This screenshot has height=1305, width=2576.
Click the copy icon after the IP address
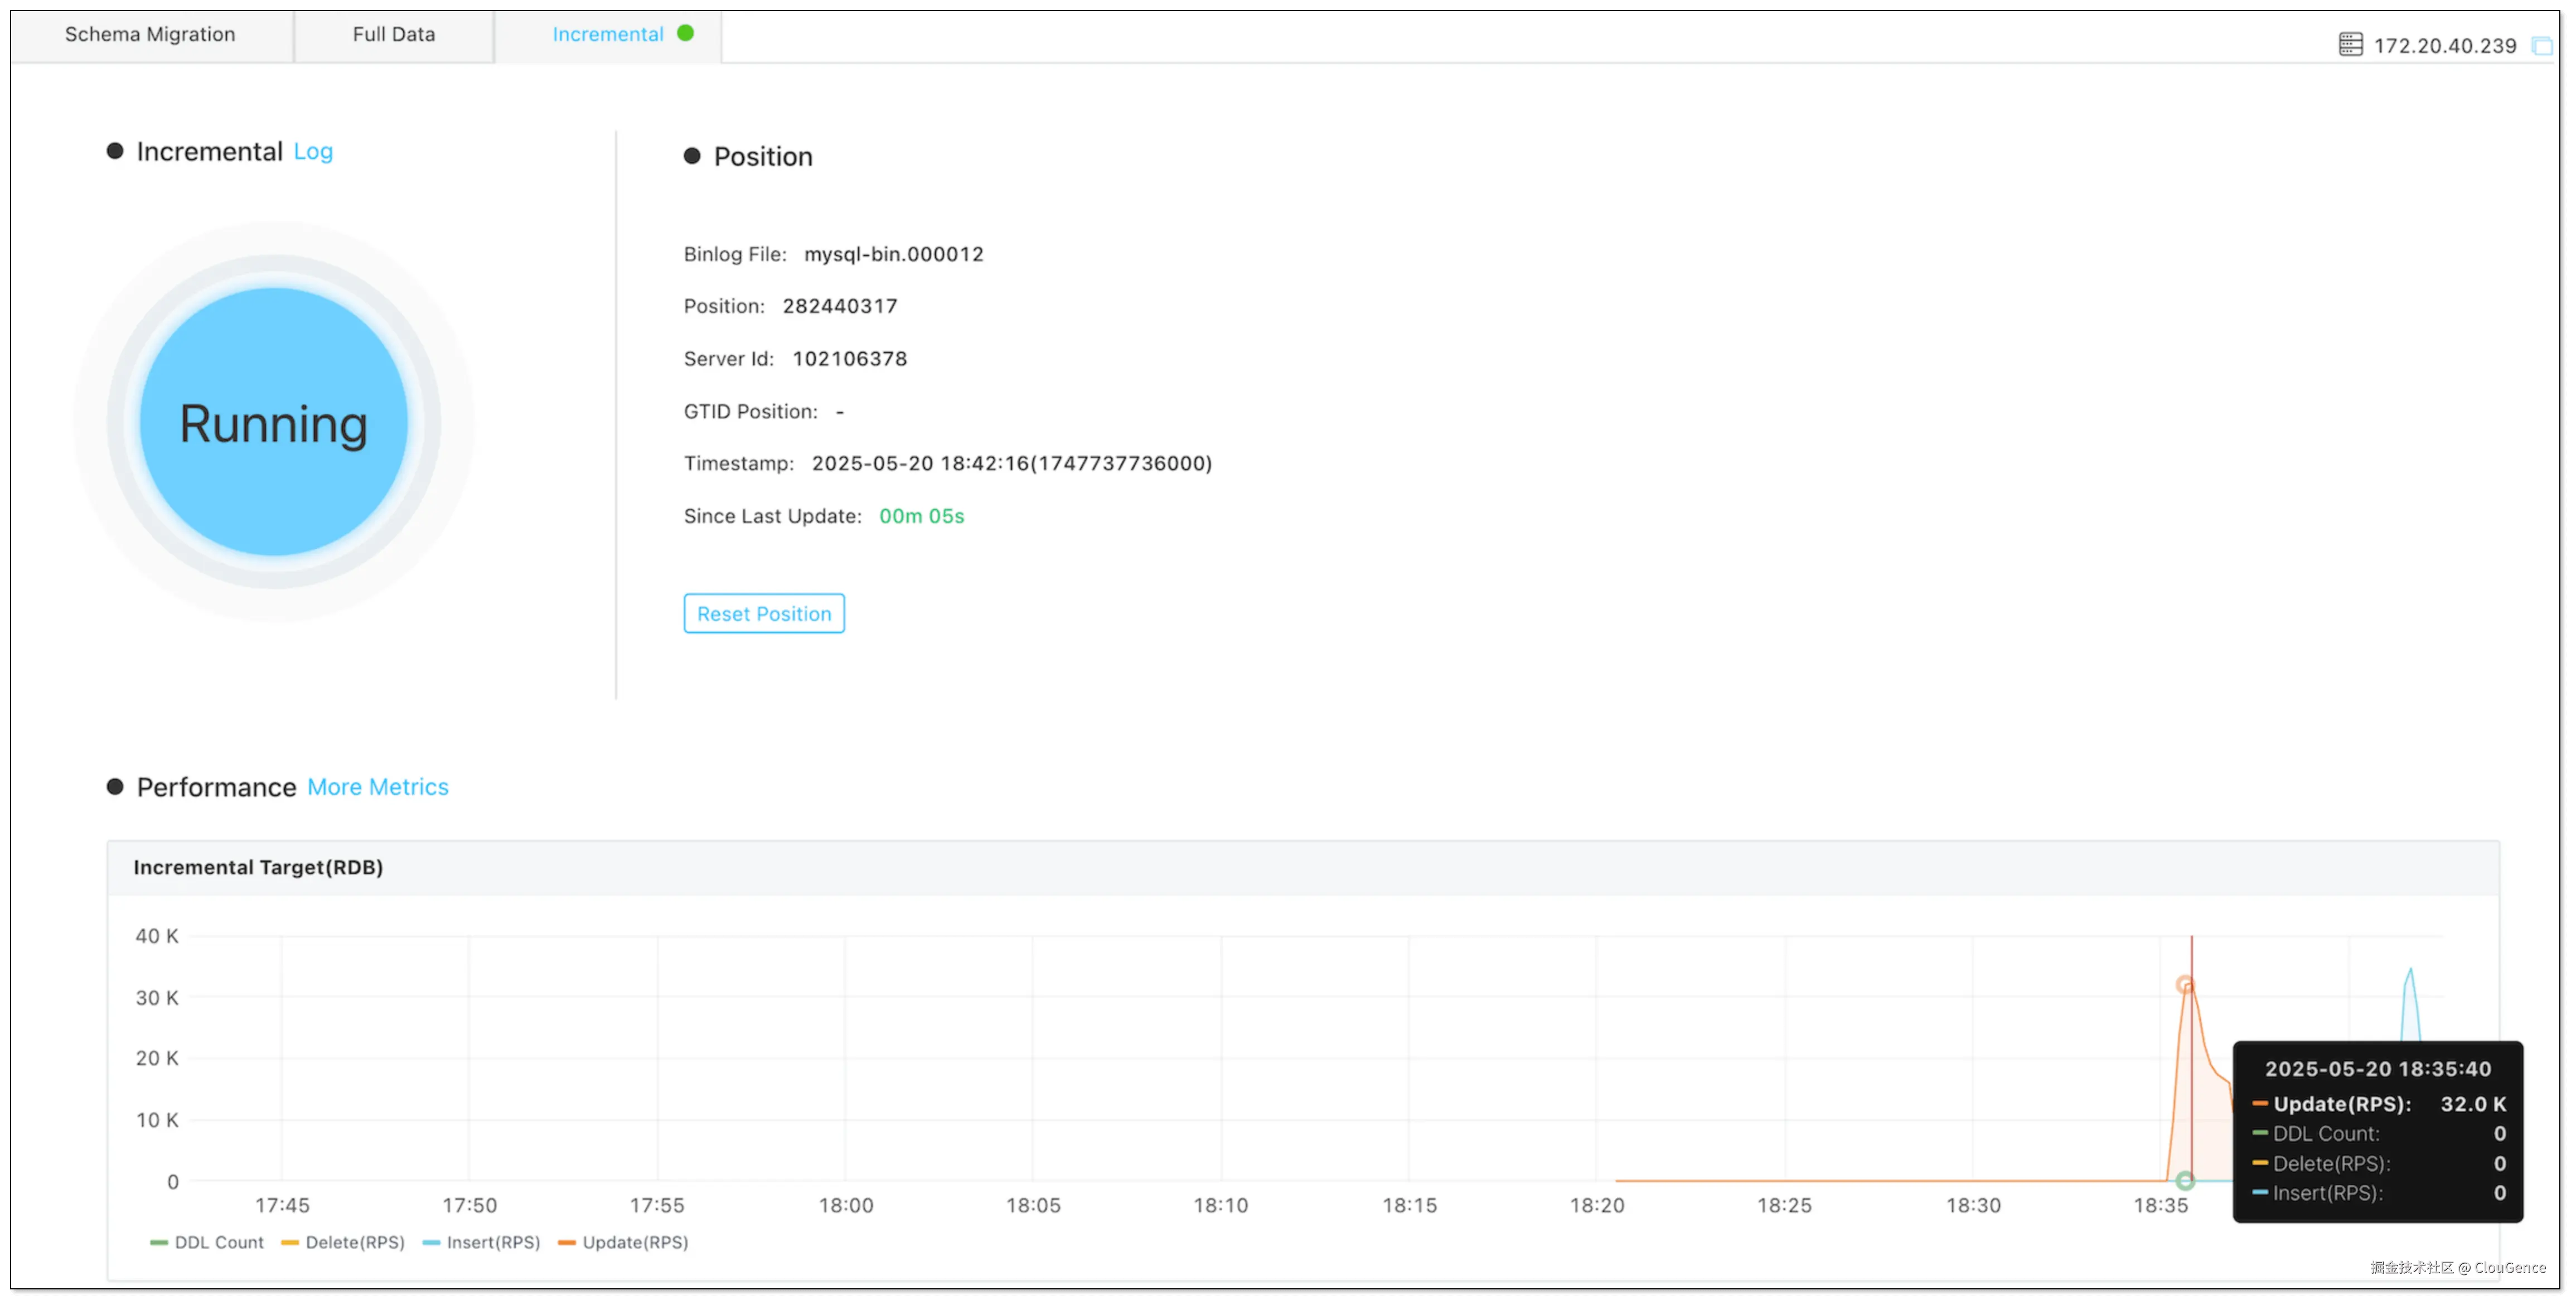pos(2541,46)
